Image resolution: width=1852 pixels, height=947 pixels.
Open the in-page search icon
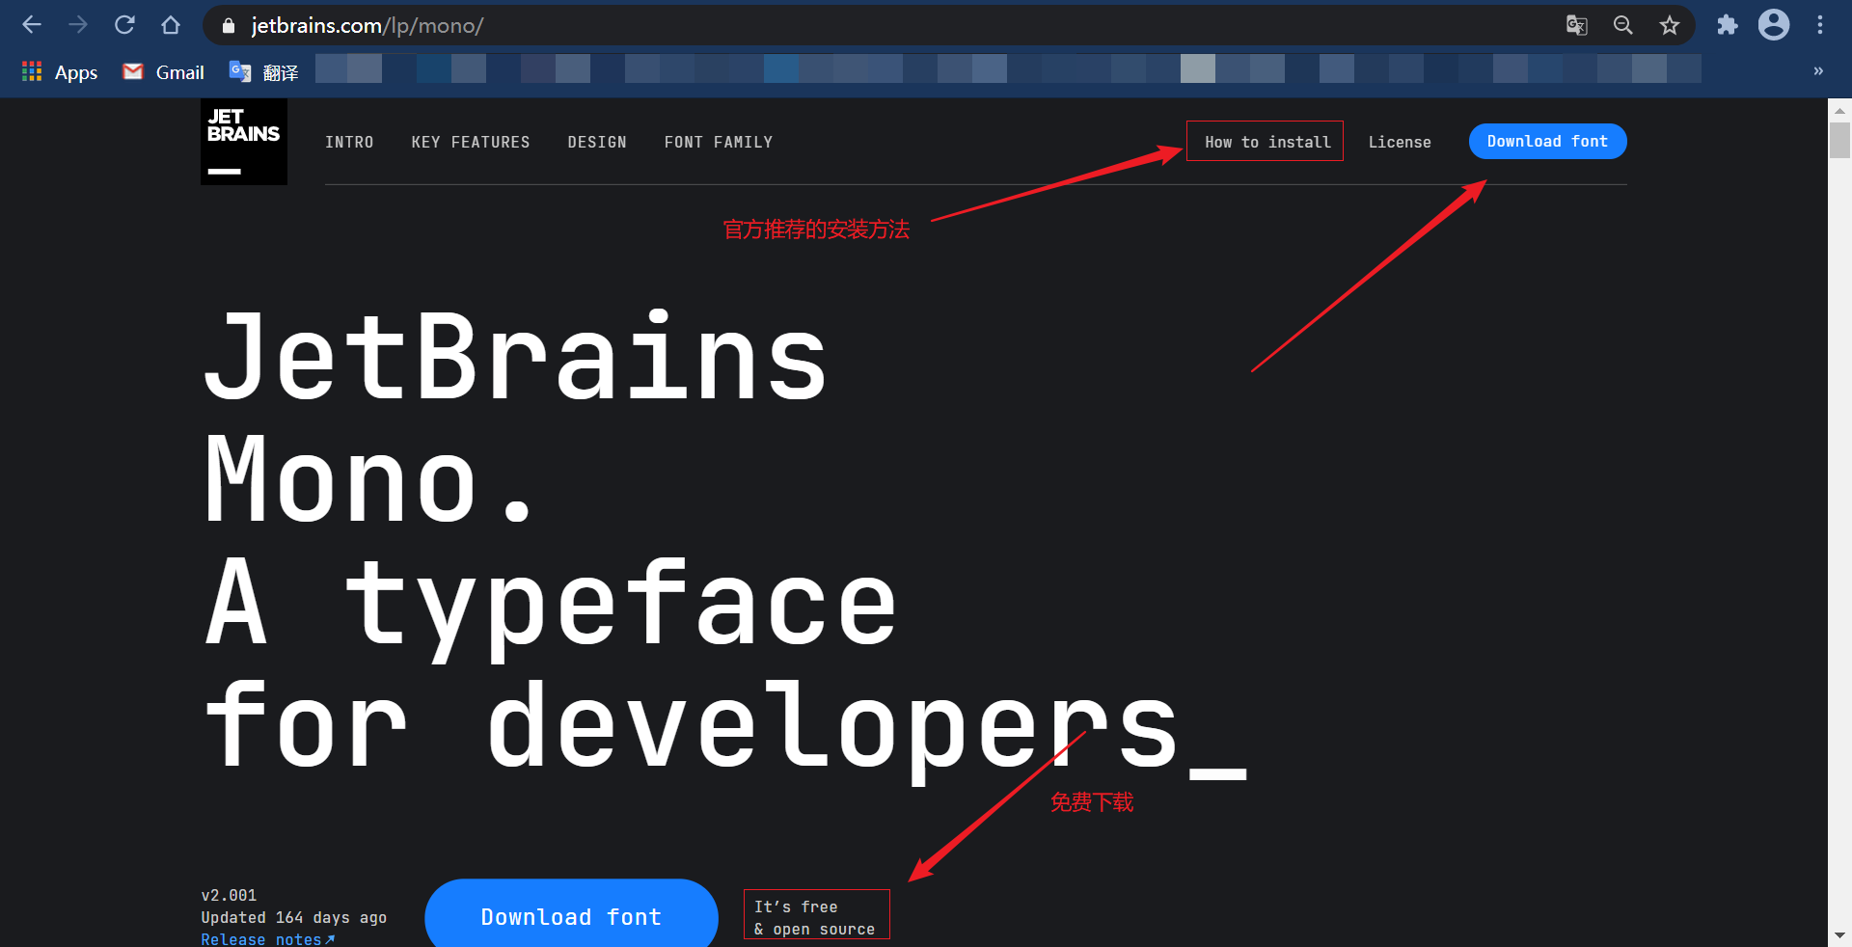1622,25
